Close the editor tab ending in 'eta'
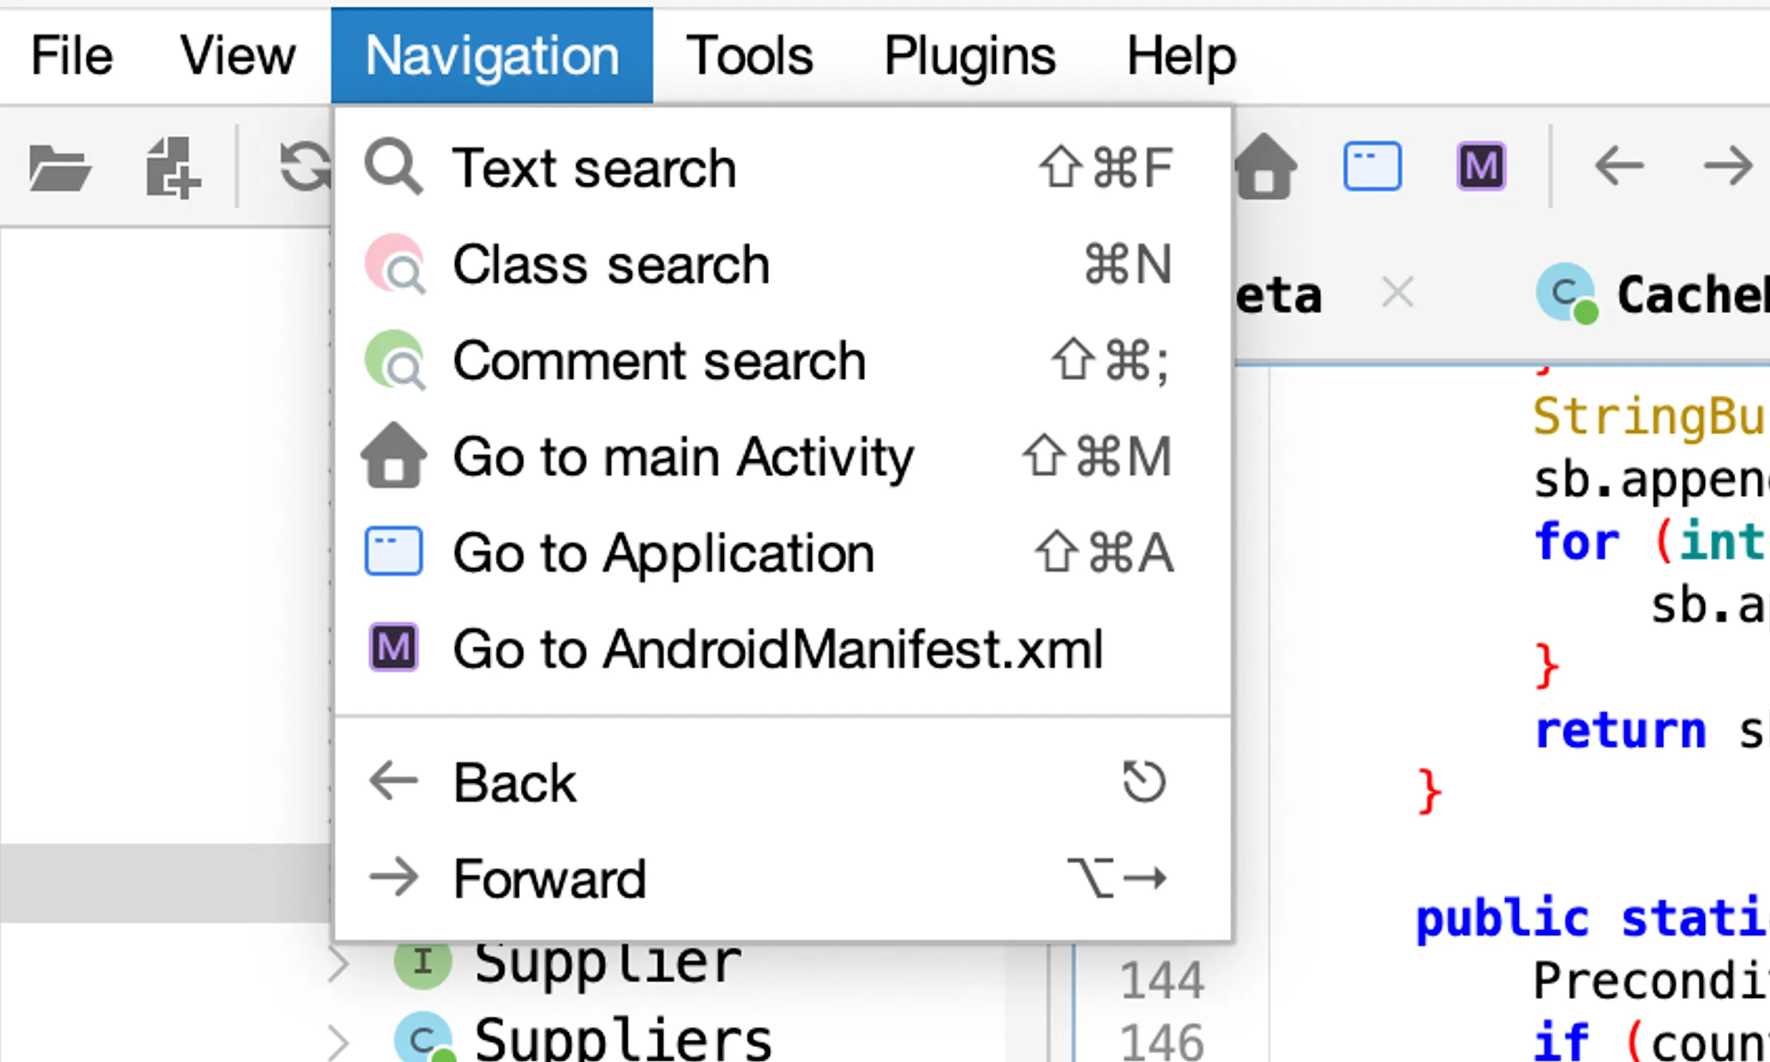Image resolution: width=1770 pixels, height=1062 pixels. tap(1398, 293)
